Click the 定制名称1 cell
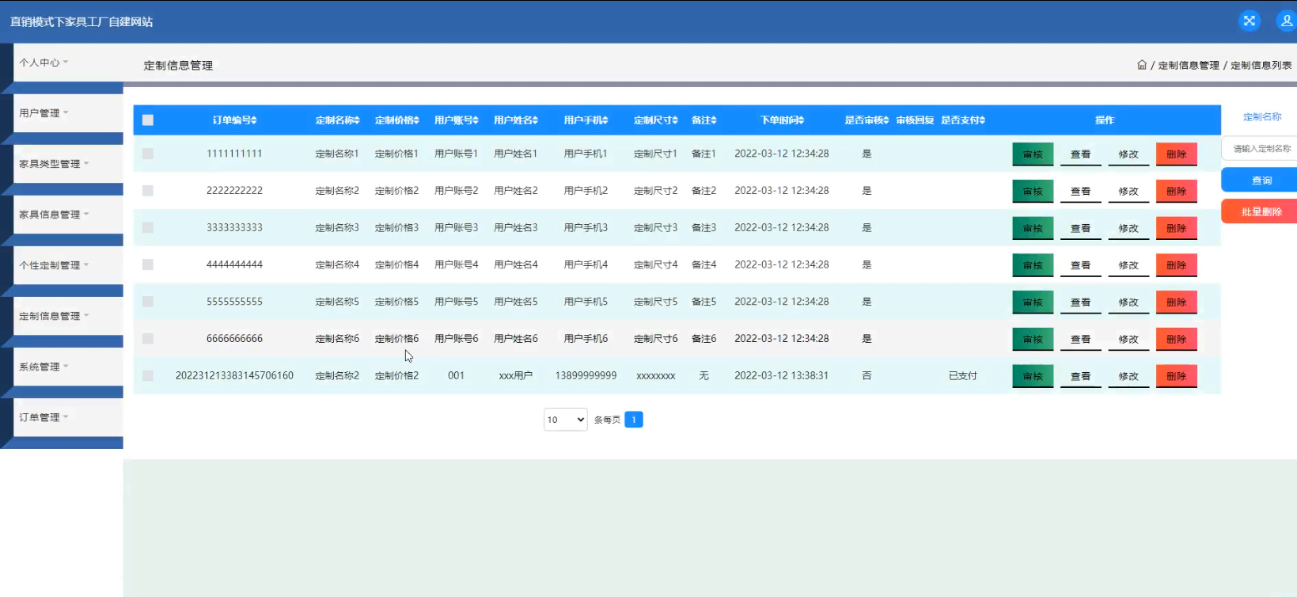1297x597 pixels. [338, 154]
